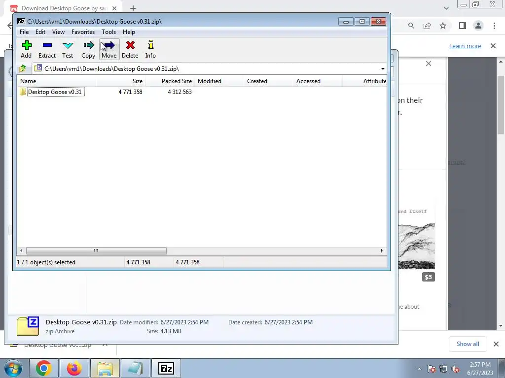
Task: Click the Action Center flag tray icon
Action: (432, 369)
